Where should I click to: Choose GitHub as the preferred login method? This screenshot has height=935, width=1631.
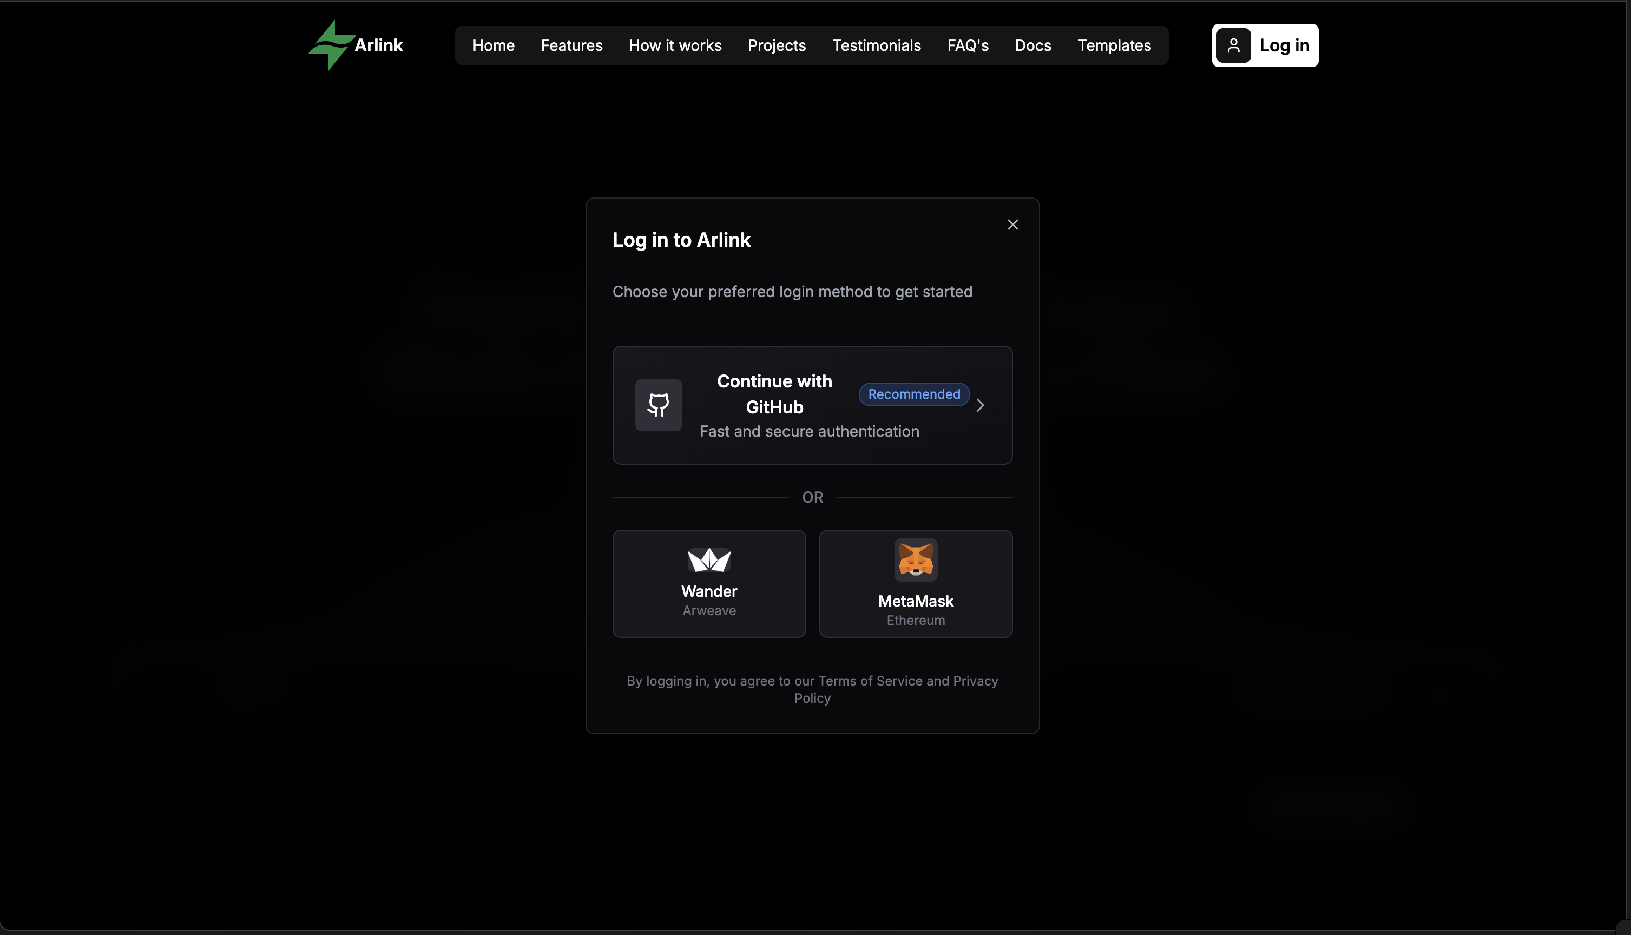[812, 405]
